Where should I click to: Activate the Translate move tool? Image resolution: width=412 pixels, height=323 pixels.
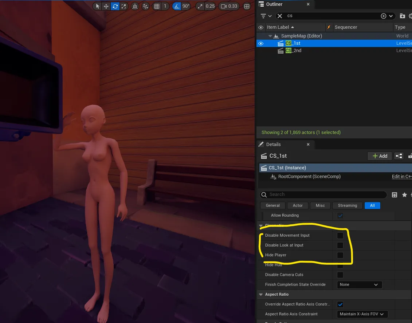coord(106,6)
